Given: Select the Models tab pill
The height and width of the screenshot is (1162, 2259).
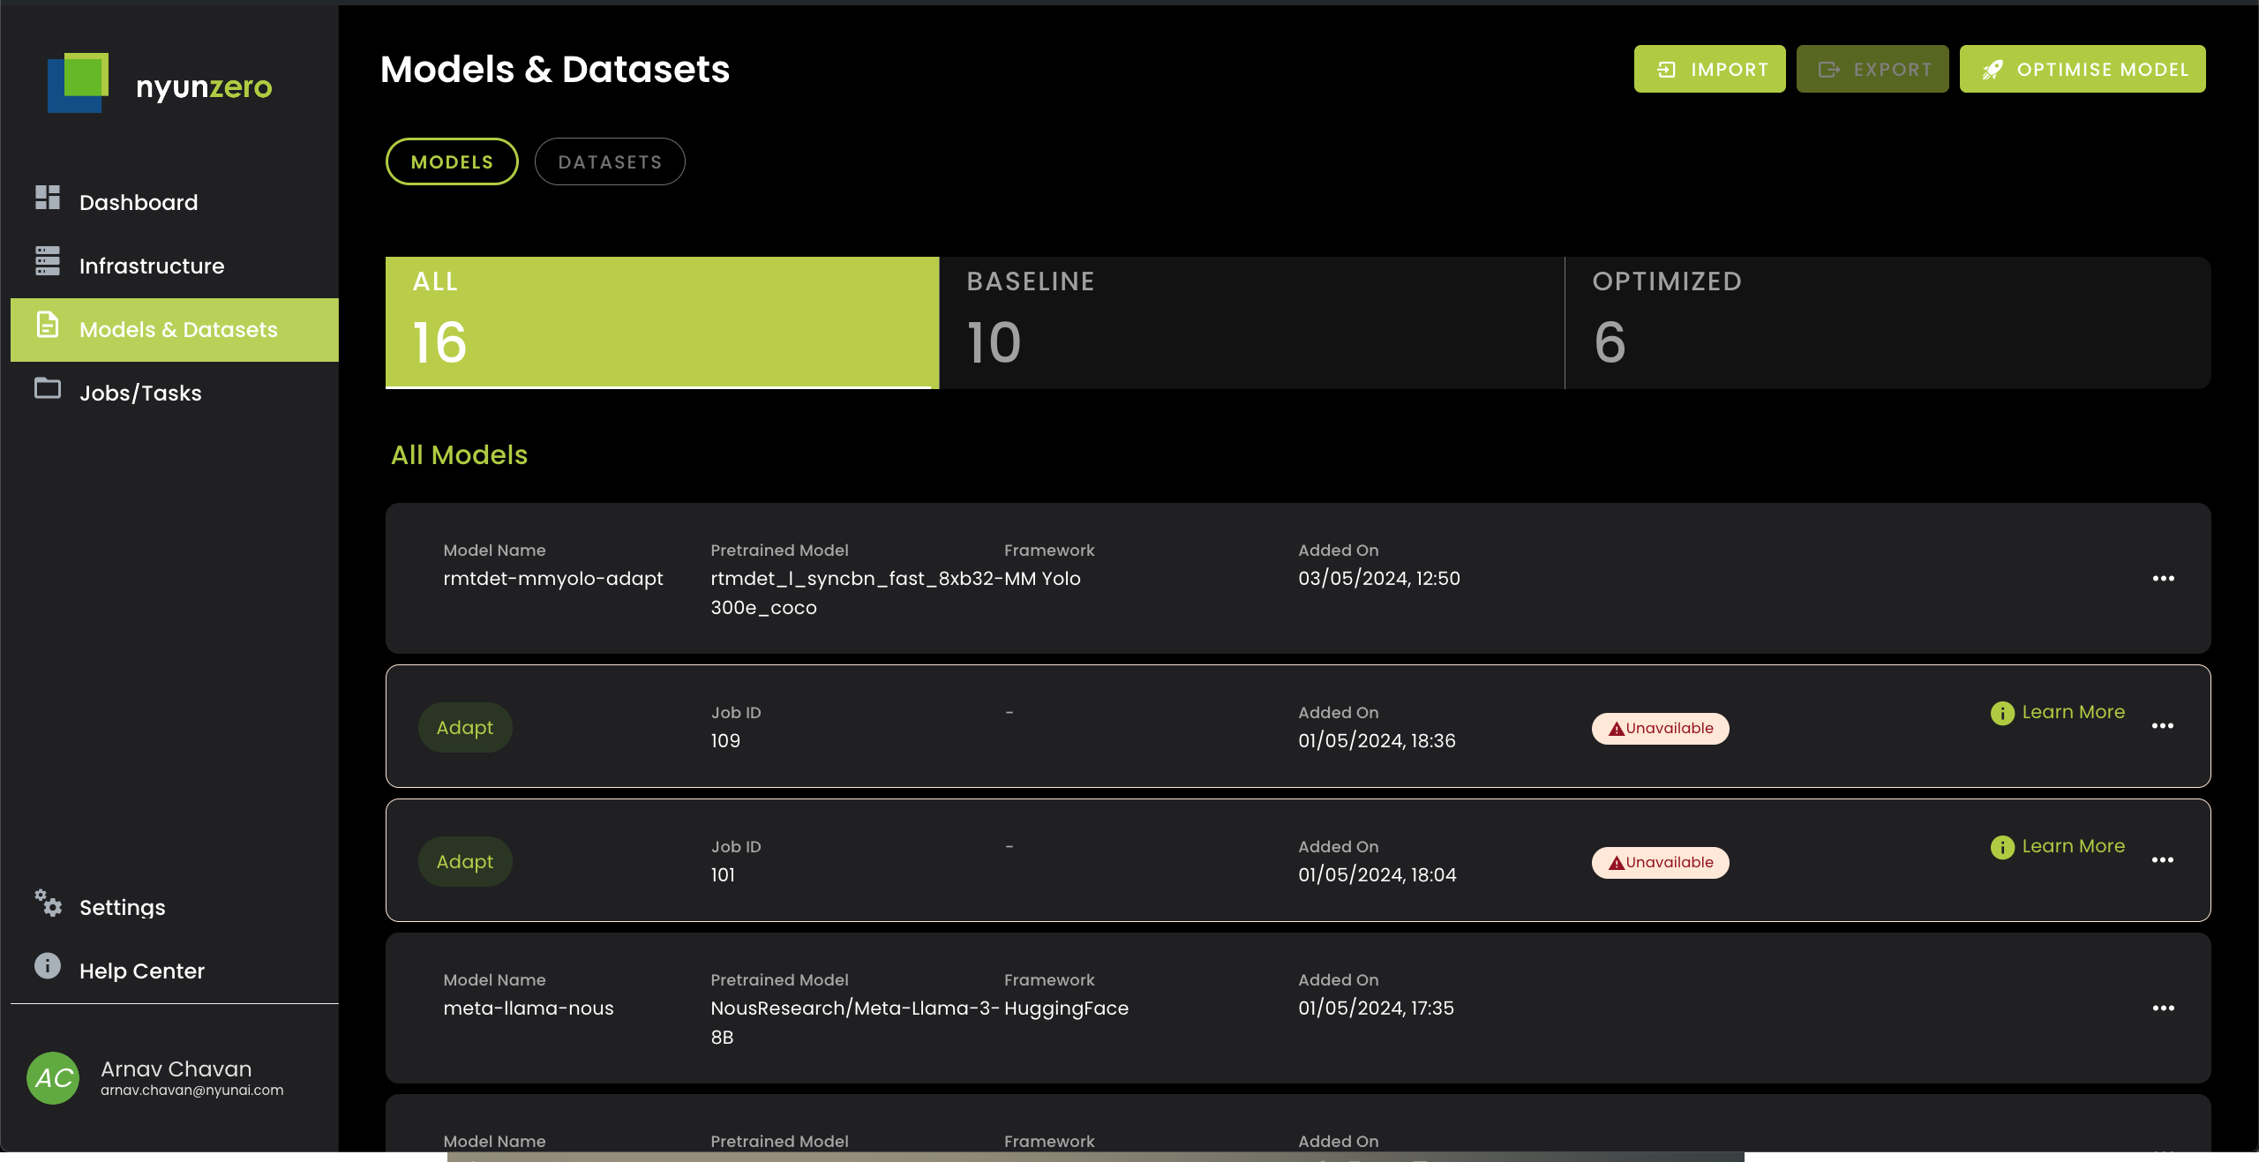Looking at the screenshot, I should [x=452, y=162].
